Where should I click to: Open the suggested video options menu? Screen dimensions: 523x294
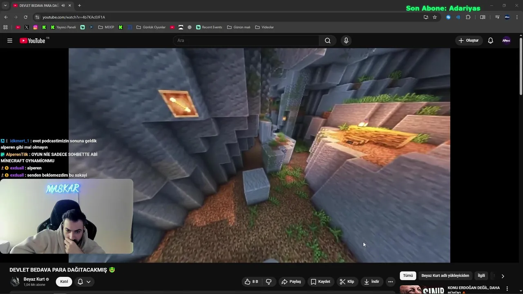pos(507,289)
